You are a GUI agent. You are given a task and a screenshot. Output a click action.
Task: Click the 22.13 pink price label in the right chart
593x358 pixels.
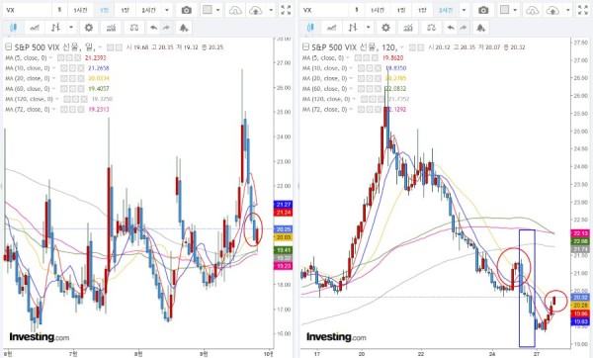[580, 233]
